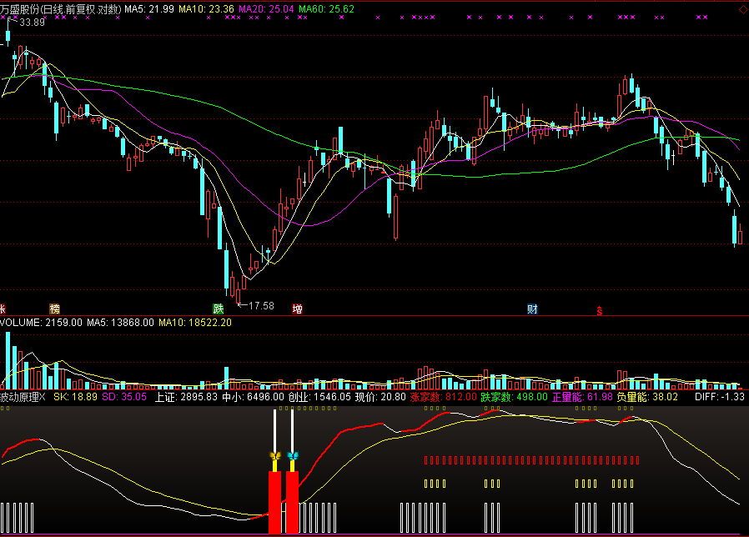Image resolution: width=749 pixels, height=537 pixels.
Task: Click the 33.89 high price label
Action: pos(33,22)
